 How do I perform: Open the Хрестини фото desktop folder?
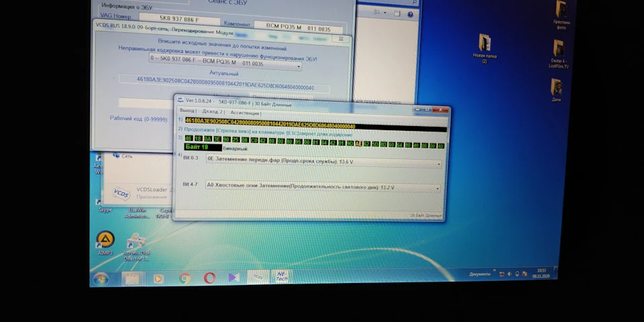point(561,15)
